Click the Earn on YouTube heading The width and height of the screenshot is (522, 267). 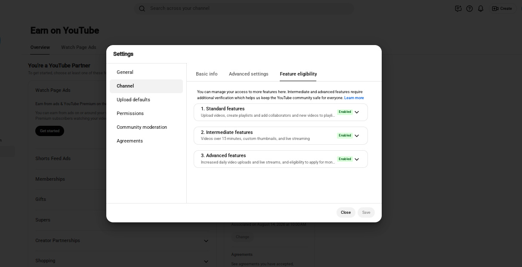point(65,30)
